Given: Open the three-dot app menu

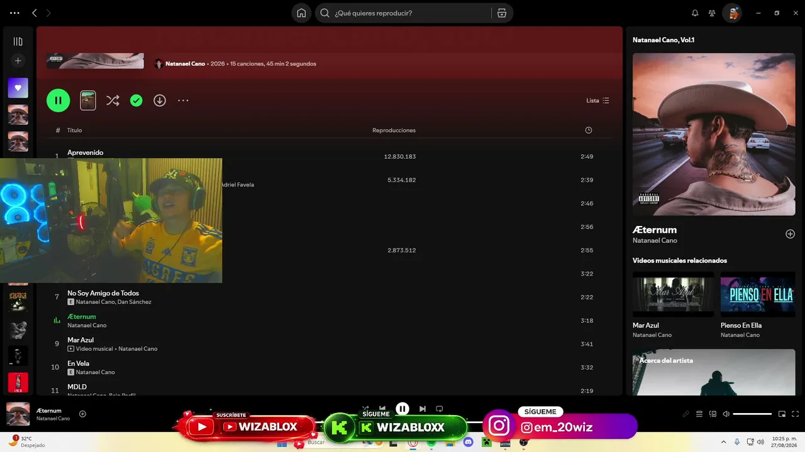Looking at the screenshot, I should coord(14,13).
